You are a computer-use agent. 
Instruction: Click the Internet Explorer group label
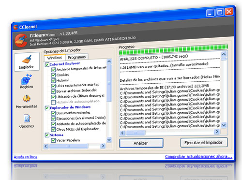click(65, 64)
